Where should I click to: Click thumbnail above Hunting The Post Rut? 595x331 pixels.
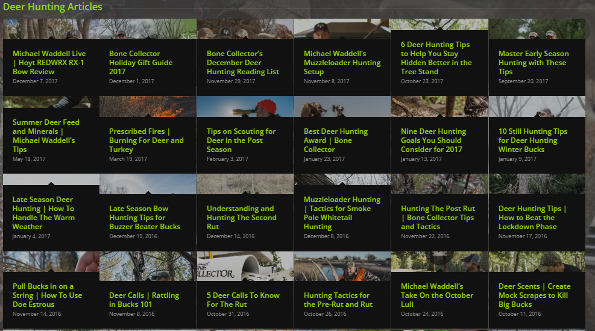439,184
